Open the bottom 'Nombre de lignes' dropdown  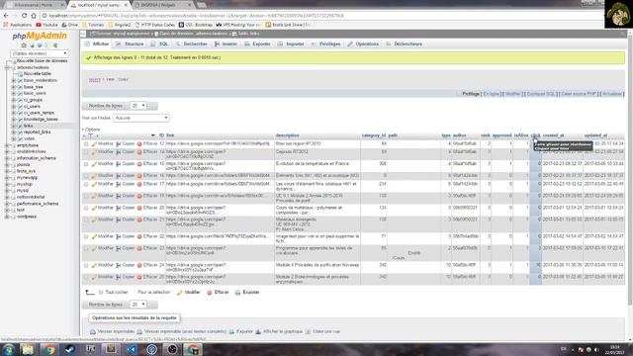[x=138, y=305]
